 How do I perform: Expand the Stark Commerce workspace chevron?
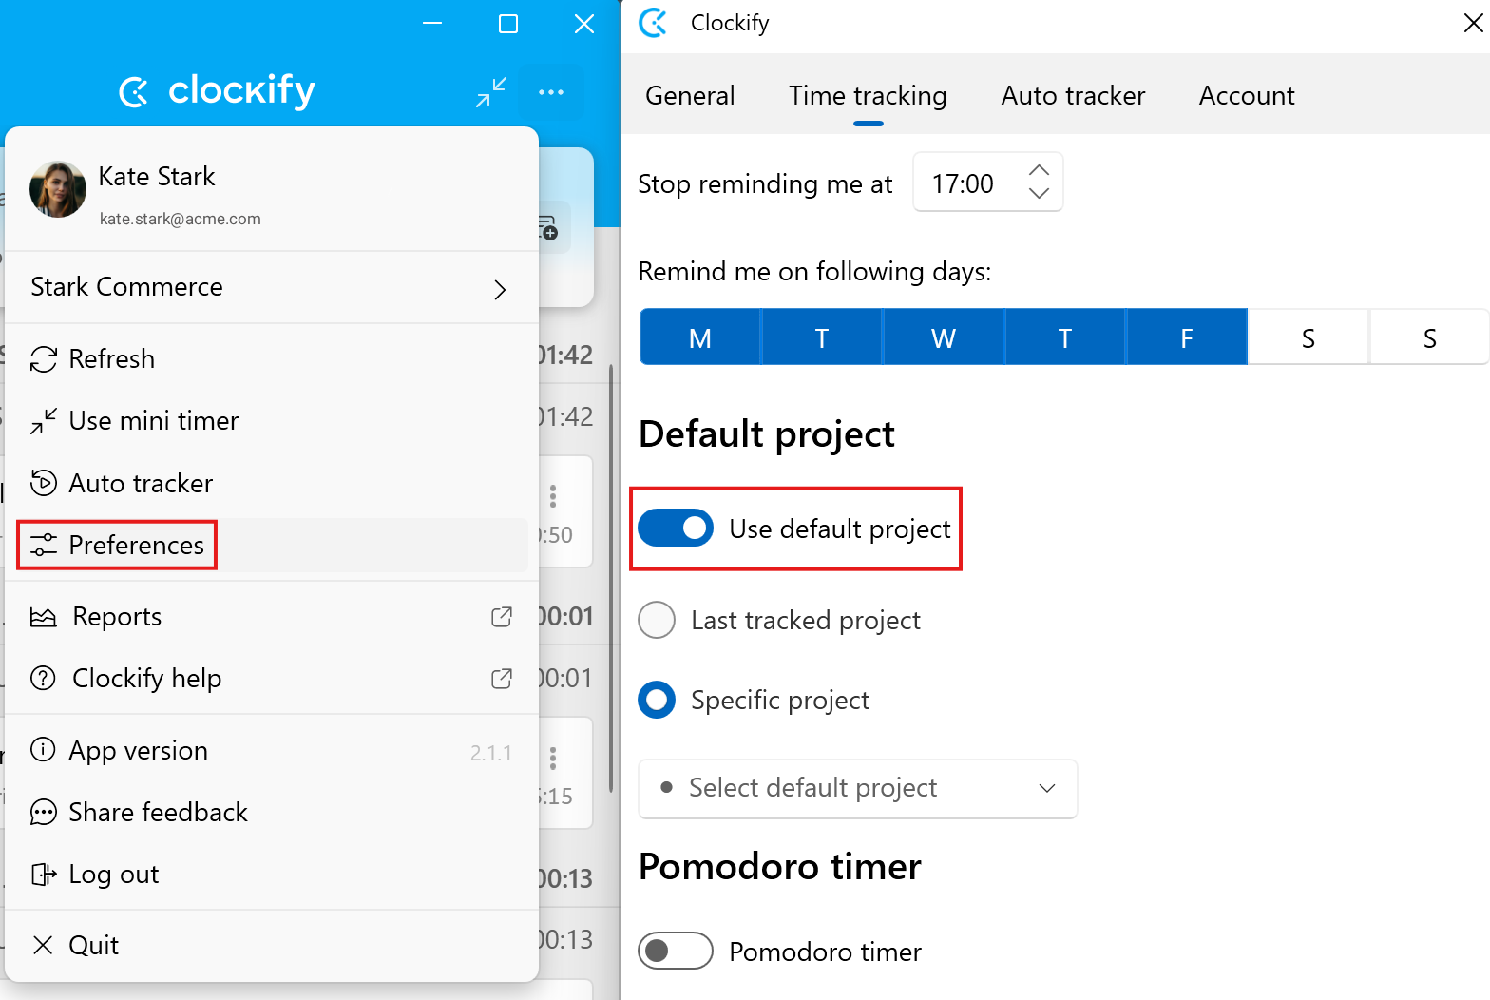coord(500,289)
